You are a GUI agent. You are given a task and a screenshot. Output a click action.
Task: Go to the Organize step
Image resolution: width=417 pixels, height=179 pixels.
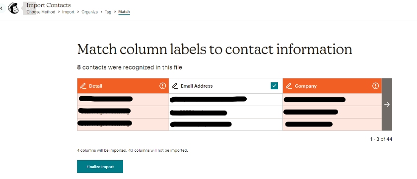[x=90, y=12]
